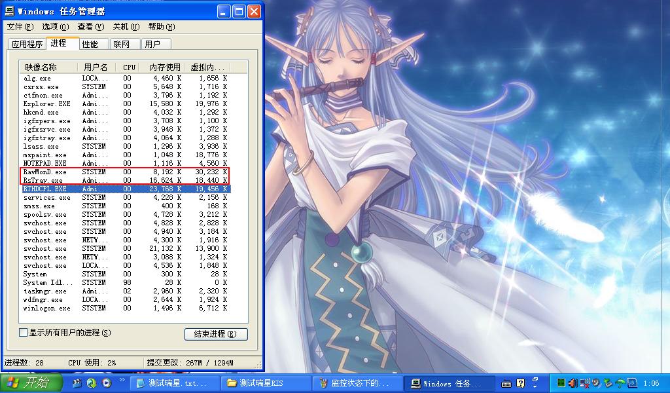Screen dimensions: 670x393
Task: Click the 结束进程(E) button
Action: pyautogui.click(x=216, y=334)
